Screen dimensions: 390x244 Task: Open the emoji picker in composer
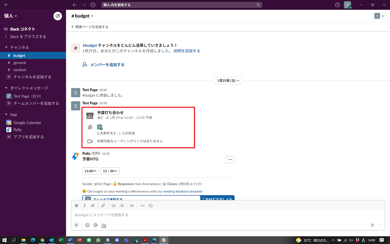point(87,225)
